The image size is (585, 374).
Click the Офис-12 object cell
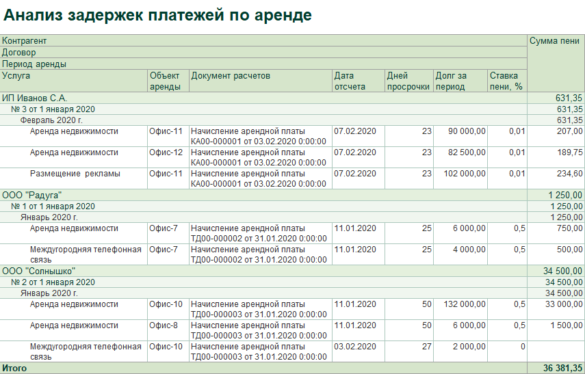click(168, 157)
